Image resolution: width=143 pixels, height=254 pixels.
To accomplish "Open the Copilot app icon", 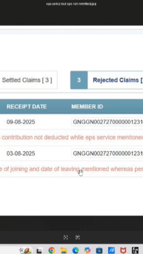I will 87,250.
